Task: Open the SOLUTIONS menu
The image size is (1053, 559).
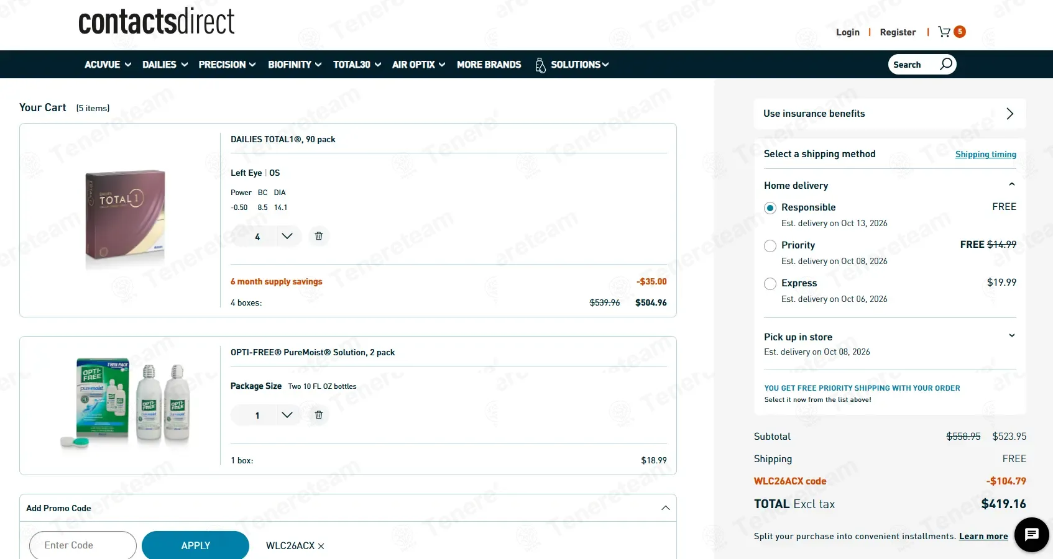Action: 579,65
